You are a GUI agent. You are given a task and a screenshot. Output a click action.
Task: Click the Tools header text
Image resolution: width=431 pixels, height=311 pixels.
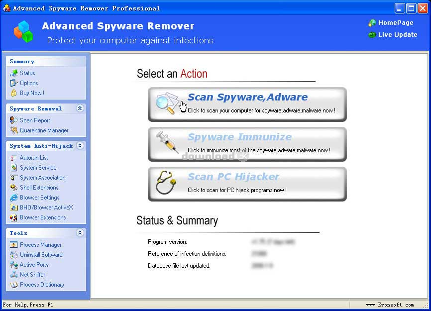pos(18,233)
